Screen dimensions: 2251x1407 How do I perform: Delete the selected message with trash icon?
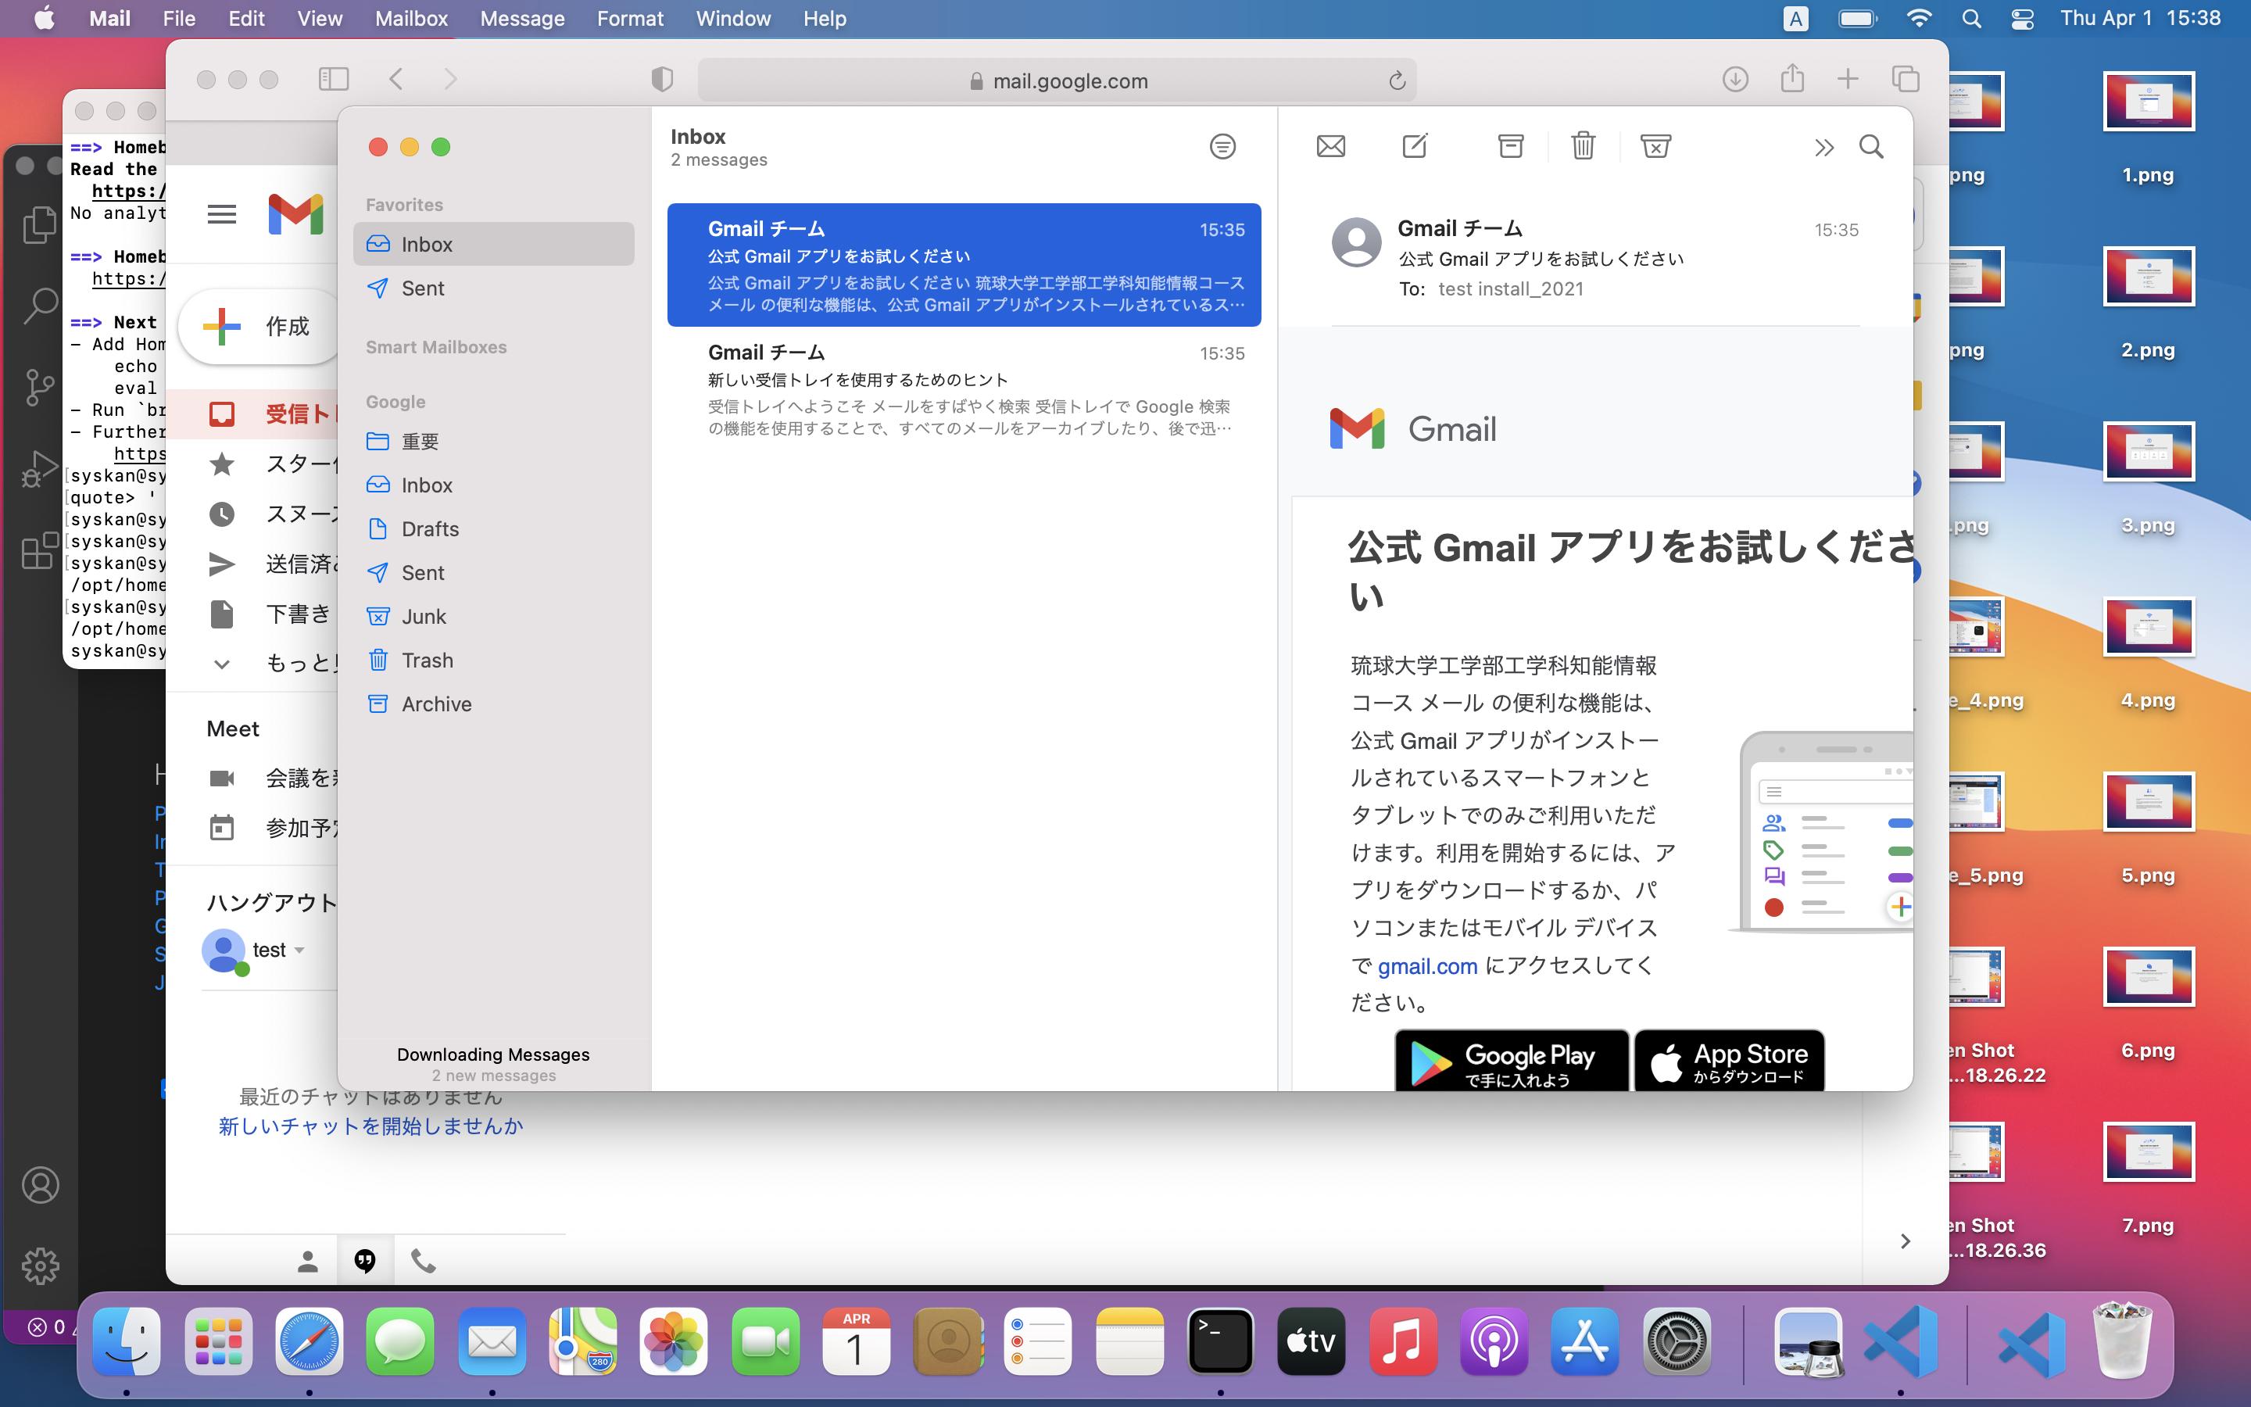1584,145
